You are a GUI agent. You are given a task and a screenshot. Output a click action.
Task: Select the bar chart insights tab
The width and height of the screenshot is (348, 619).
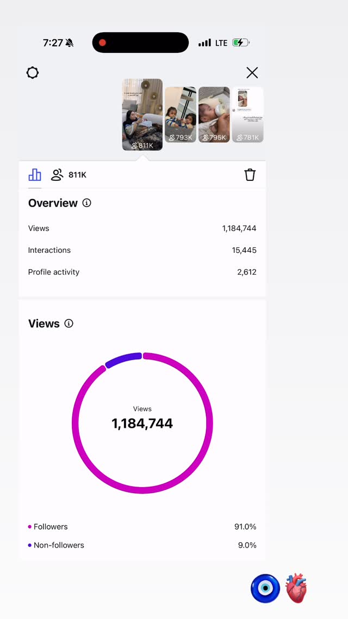[x=35, y=174]
